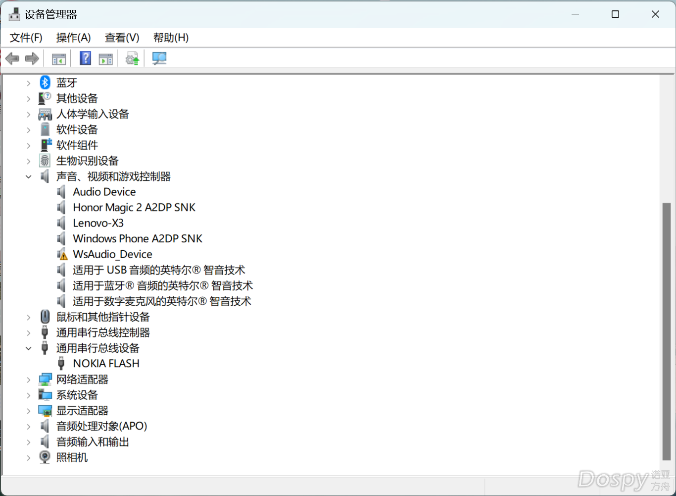
Task: Open the 文件(F) menu
Action: pyautogui.click(x=26, y=38)
